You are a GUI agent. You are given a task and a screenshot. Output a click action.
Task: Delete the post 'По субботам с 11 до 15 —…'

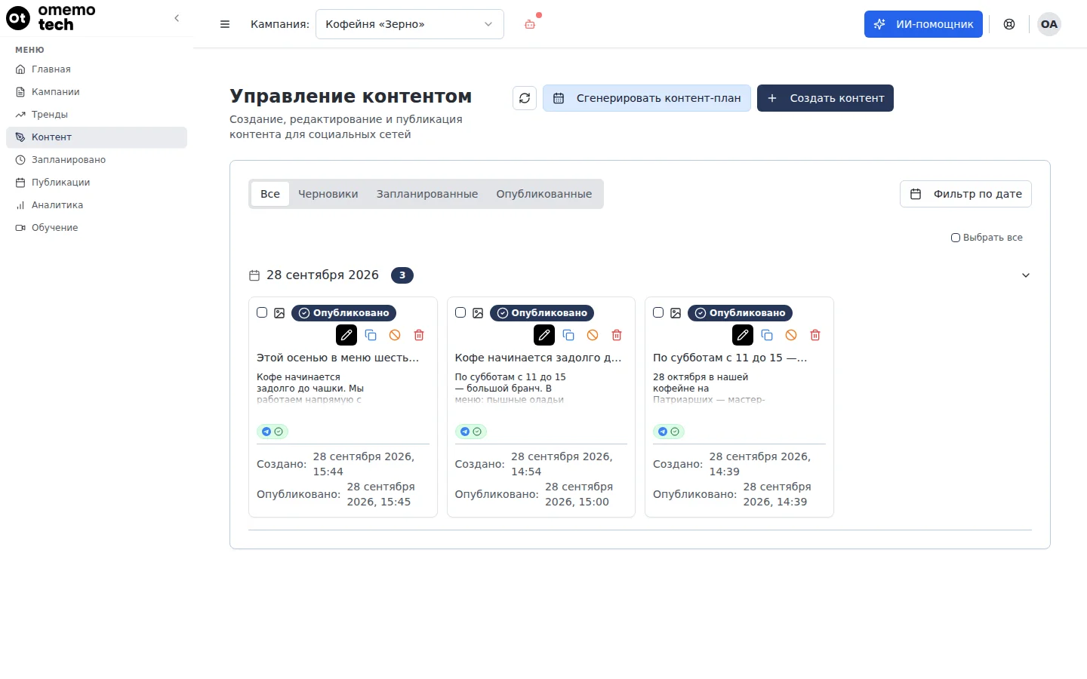tap(815, 335)
